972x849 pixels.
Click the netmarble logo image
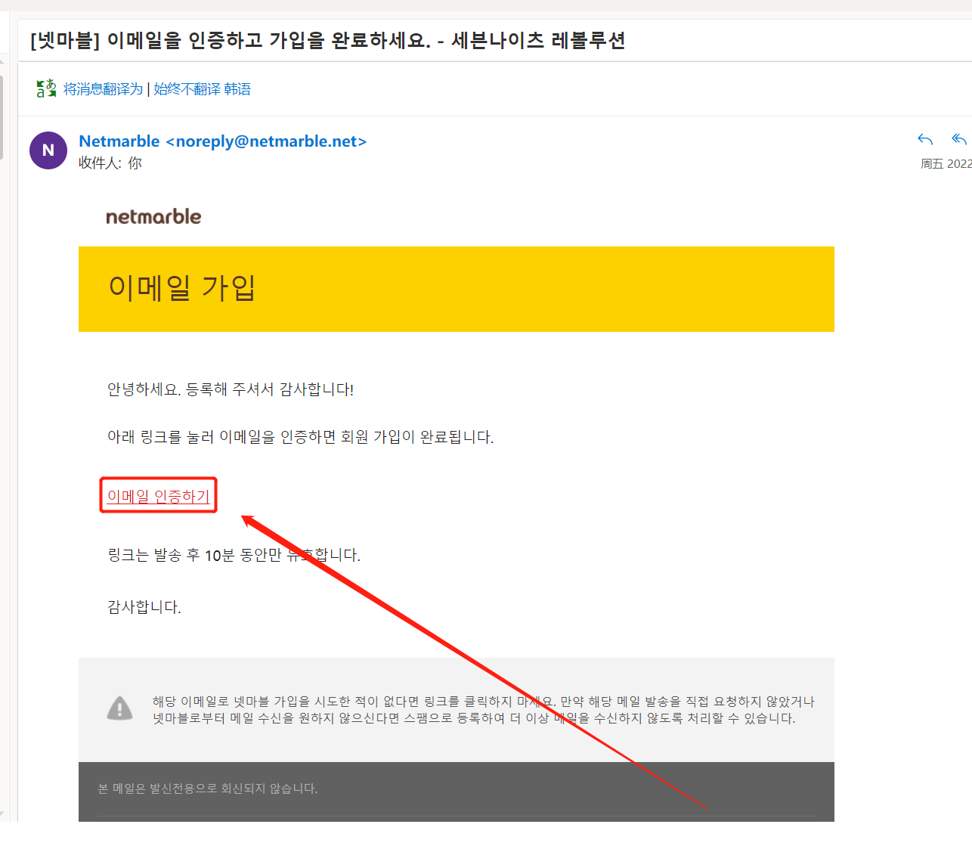153,216
